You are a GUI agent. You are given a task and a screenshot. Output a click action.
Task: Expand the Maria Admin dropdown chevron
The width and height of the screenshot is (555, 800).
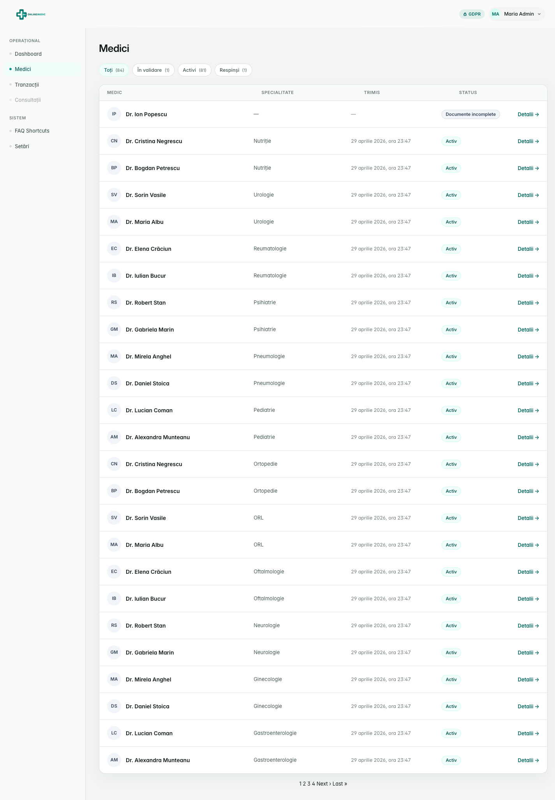539,14
